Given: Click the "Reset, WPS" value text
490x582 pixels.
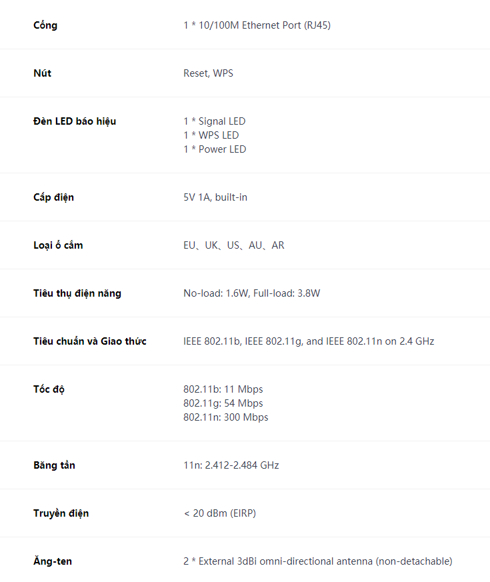Looking at the screenshot, I should [208, 73].
